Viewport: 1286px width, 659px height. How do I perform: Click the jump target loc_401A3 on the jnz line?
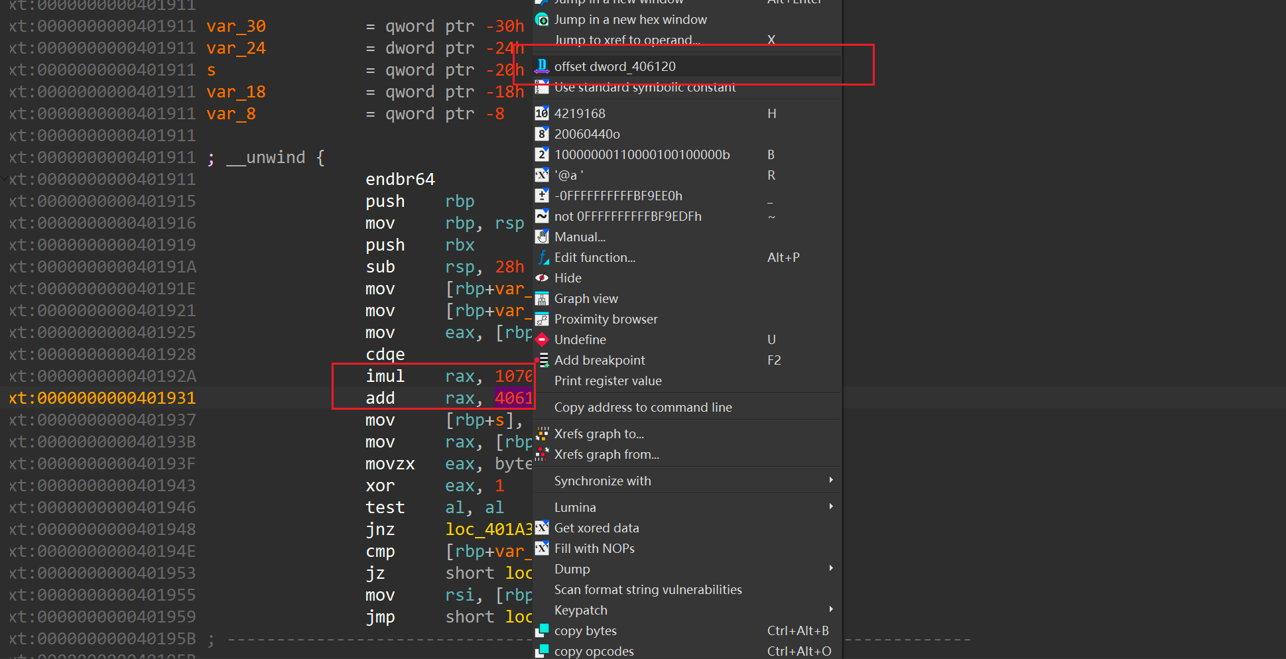(489, 529)
